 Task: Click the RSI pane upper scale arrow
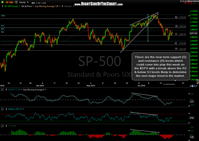coord(189,113)
